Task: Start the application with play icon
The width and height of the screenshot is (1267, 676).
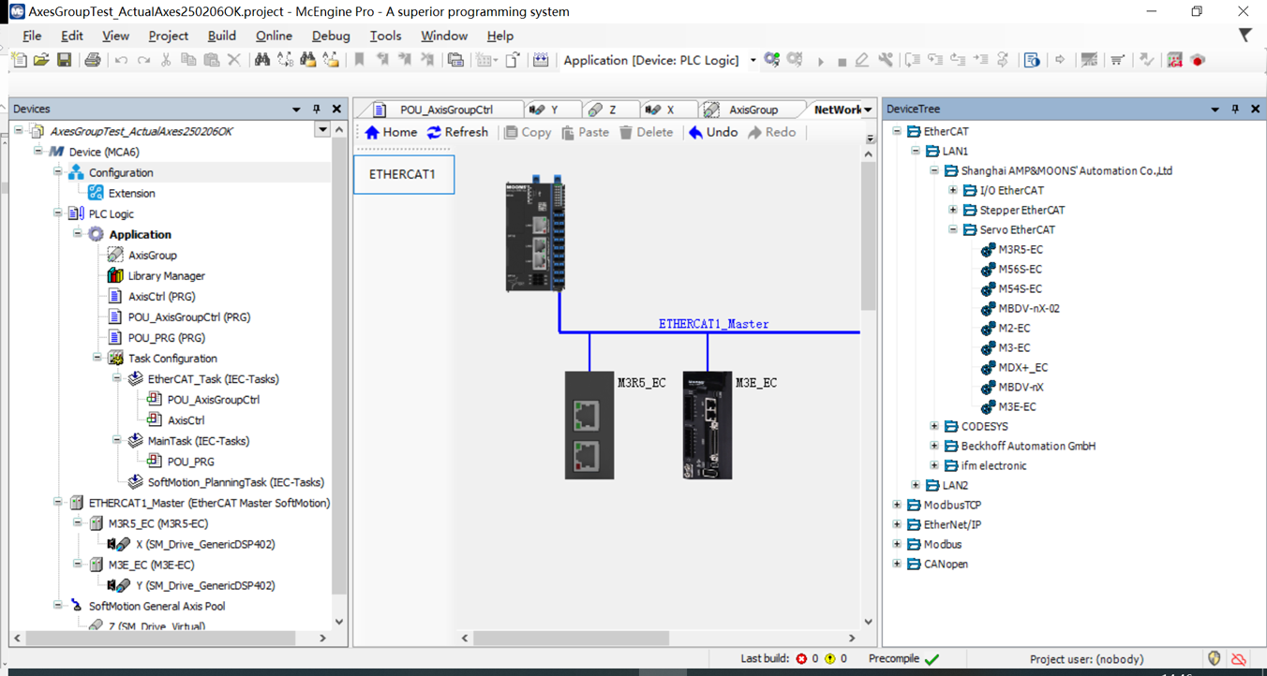Action: click(820, 61)
